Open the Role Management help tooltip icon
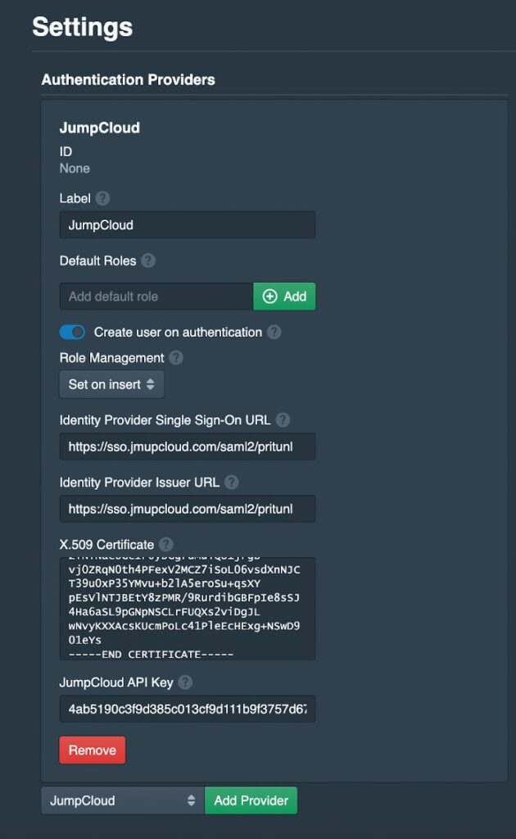 click(x=176, y=357)
